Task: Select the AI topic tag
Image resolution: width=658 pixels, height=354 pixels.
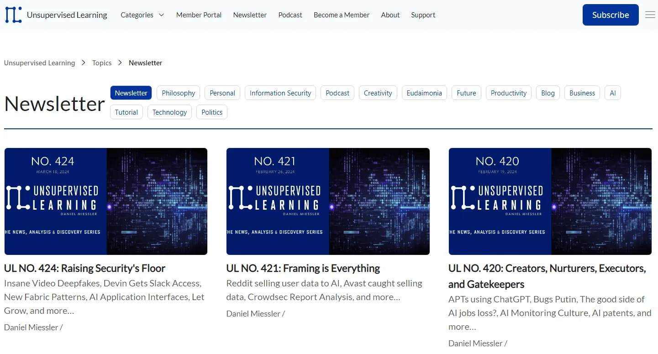Action: (613, 93)
